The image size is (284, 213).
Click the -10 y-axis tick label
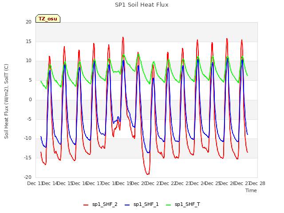pos(28,138)
